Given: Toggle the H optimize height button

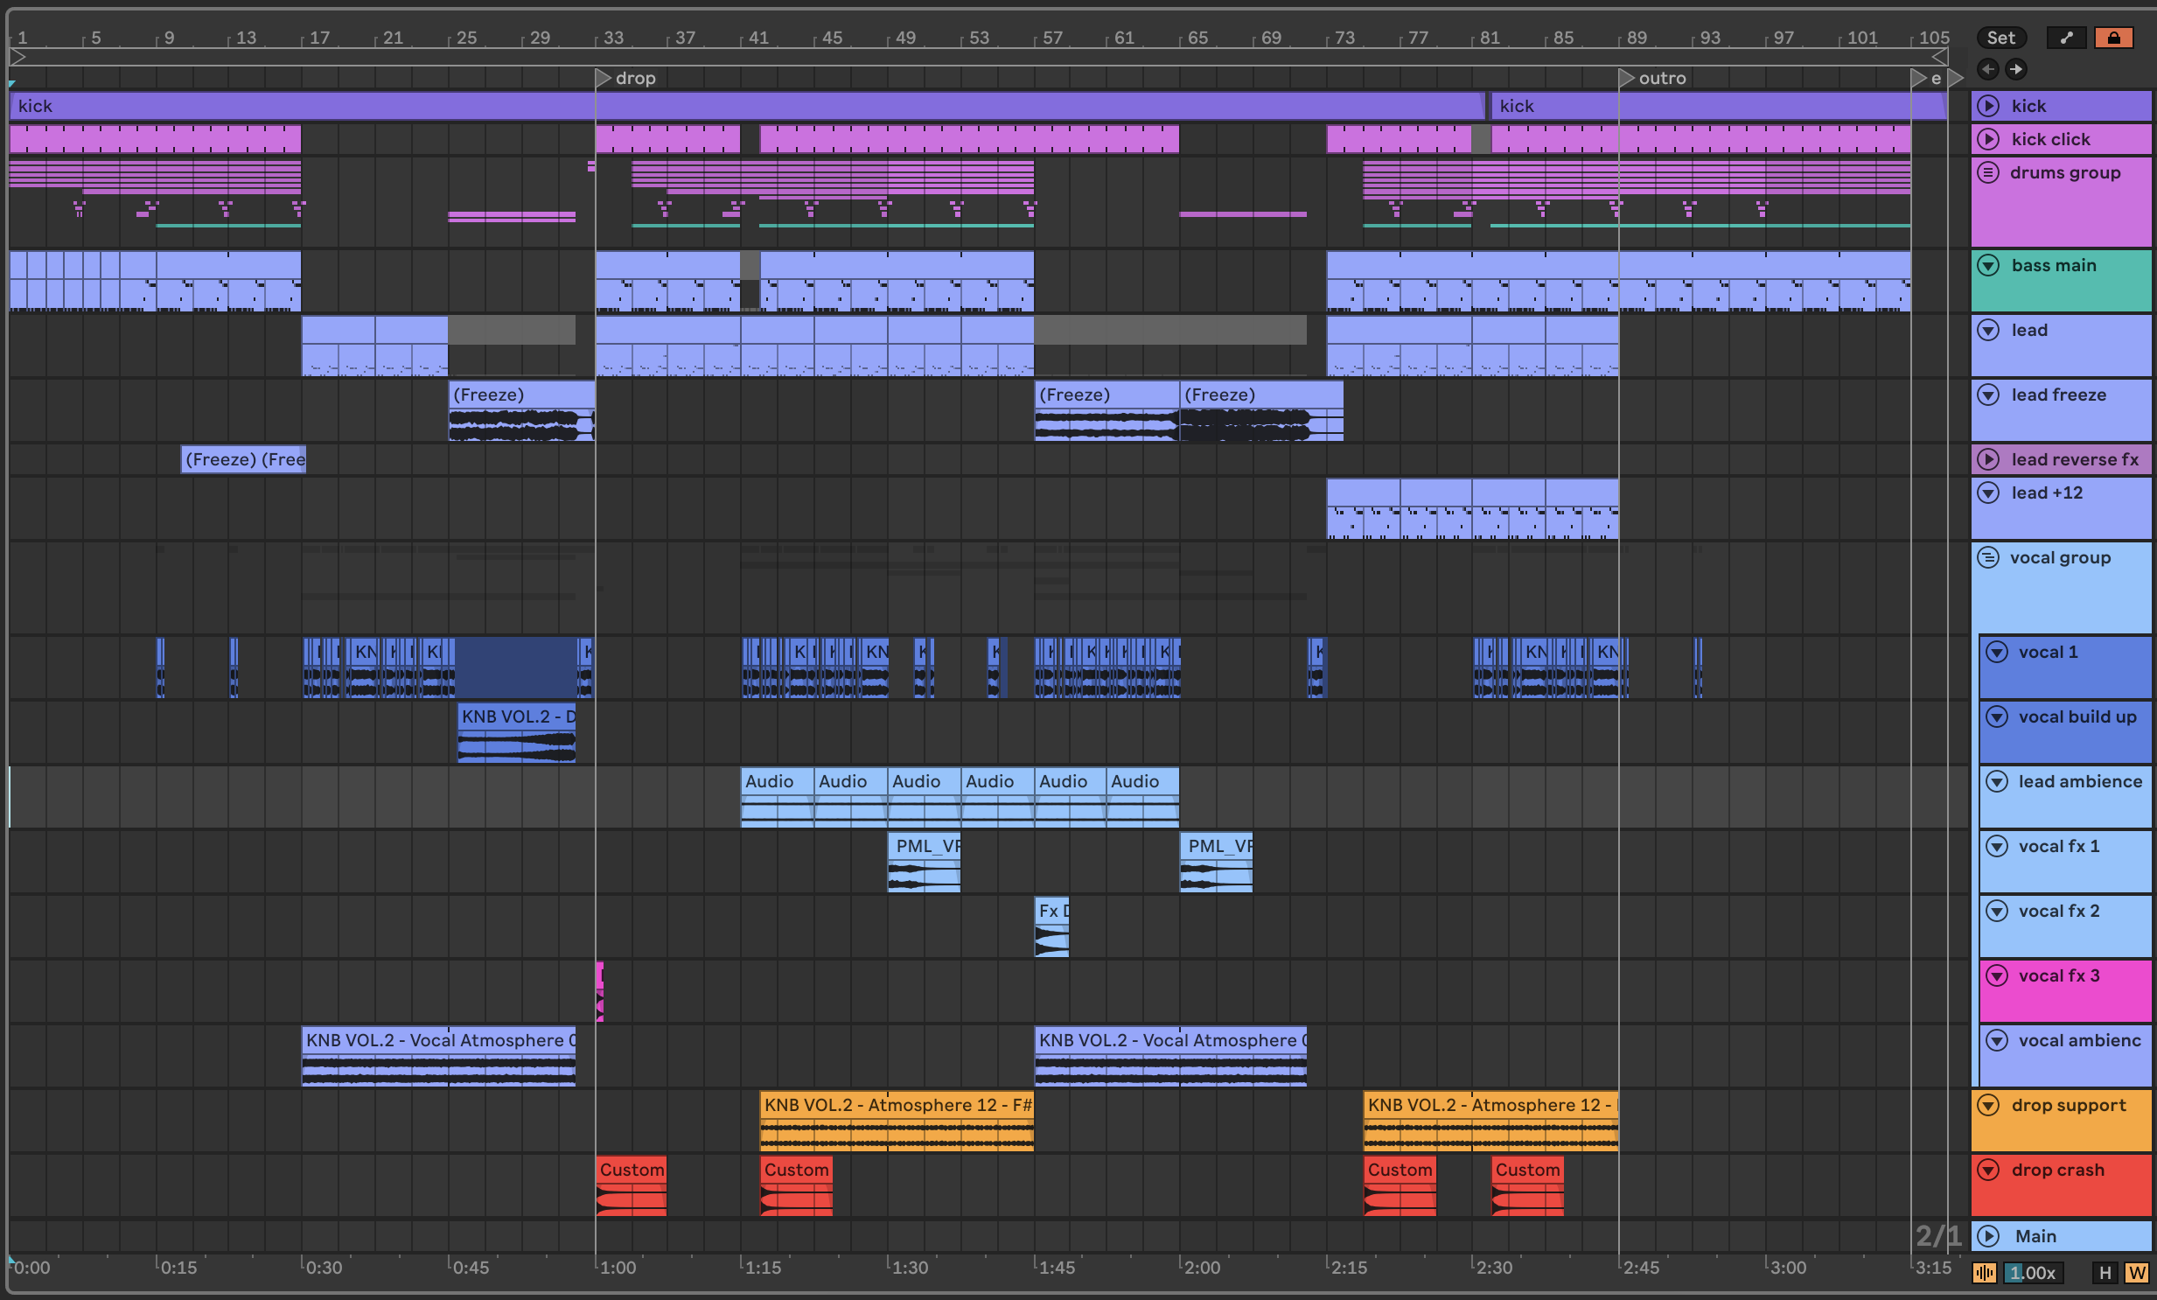Looking at the screenshot, I should tap(2105, 1273).
